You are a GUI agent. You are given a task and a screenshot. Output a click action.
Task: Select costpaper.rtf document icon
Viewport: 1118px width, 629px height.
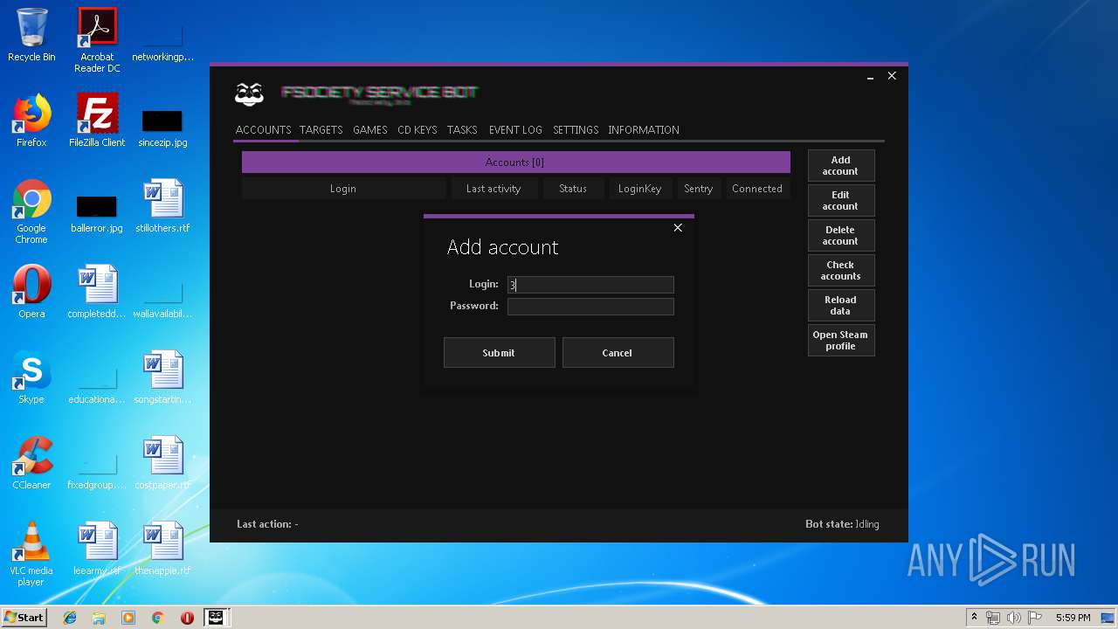tap(162, 463)
